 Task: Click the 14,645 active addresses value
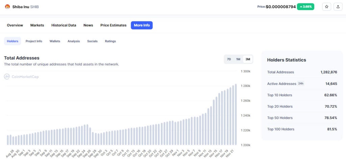(x=331, y=84)
